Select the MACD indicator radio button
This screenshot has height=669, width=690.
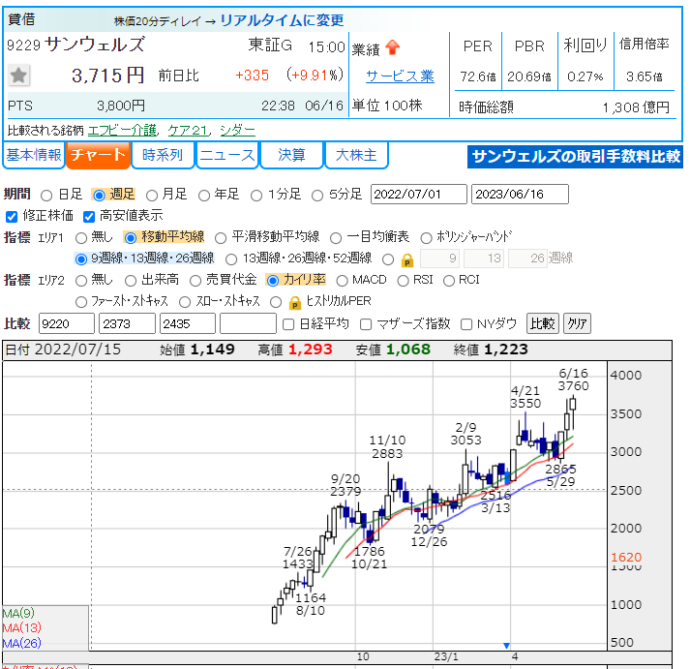coord(343,280)
